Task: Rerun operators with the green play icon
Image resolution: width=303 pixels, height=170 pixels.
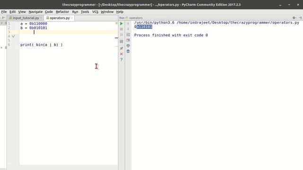Action: click(x=121, y=24)
